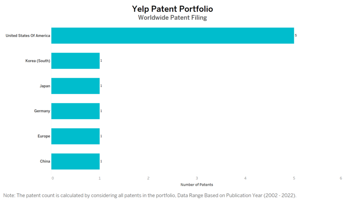The height and width of the screenshot is (203, 345).
Task: Select the Korea (South) bar
Action: point(75,61)
